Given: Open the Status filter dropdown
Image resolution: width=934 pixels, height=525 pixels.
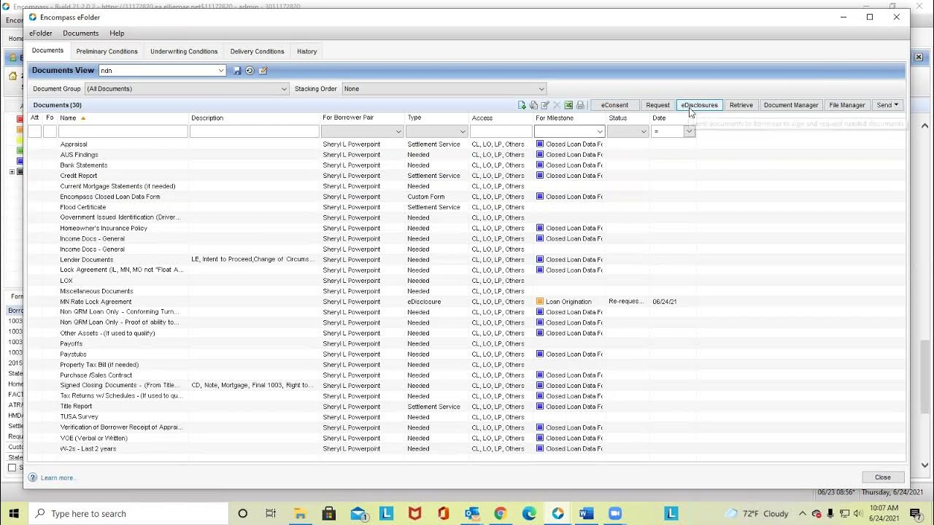Looking at the screenshot, I should point(644,131).
